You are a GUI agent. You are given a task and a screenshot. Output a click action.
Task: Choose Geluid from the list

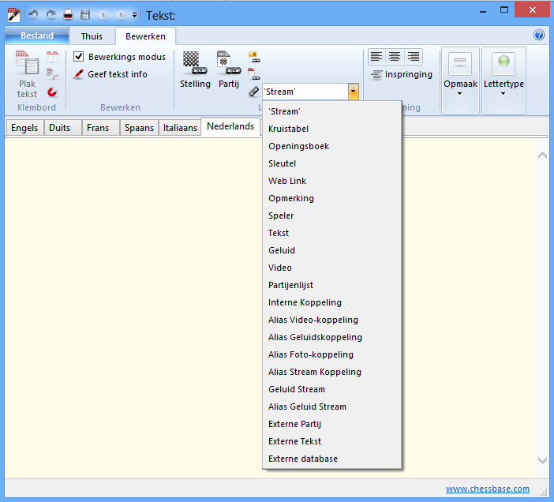[x=332, y=250]
